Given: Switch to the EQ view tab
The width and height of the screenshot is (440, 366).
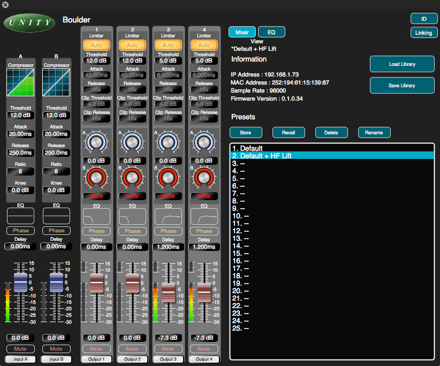Looking at the screenshot, I should click(x=271, y=32).
